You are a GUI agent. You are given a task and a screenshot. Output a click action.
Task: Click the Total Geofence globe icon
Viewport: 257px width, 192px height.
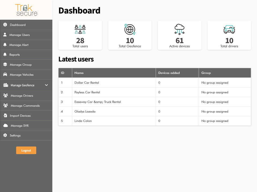(130, 30)
